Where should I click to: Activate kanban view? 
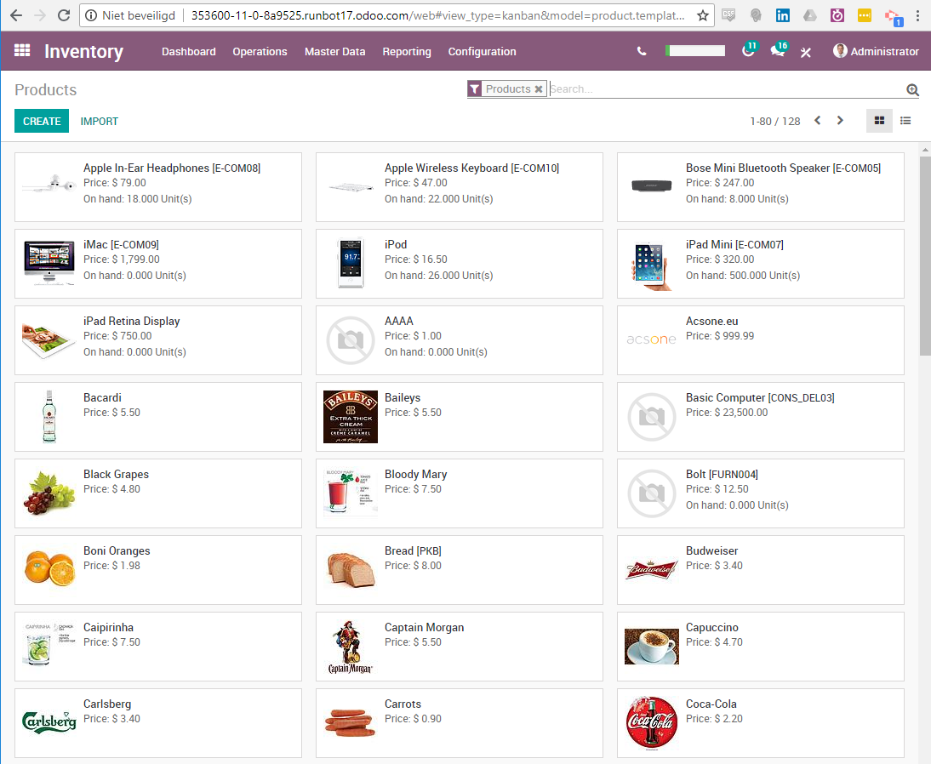coord(879,121)
